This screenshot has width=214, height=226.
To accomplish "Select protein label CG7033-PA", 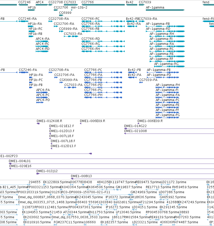I will (x=73, y=85).
